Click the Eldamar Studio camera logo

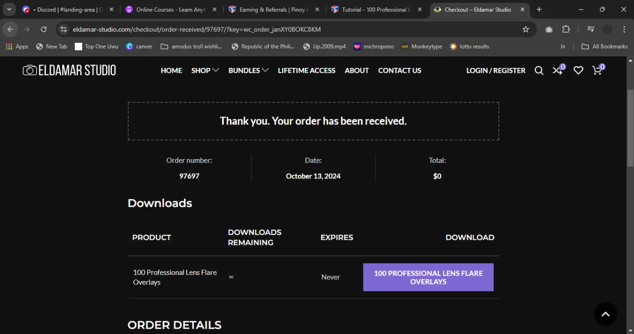pos(69,70)
